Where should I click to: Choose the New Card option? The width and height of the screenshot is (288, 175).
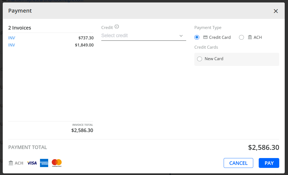click(x=200, y=59)
